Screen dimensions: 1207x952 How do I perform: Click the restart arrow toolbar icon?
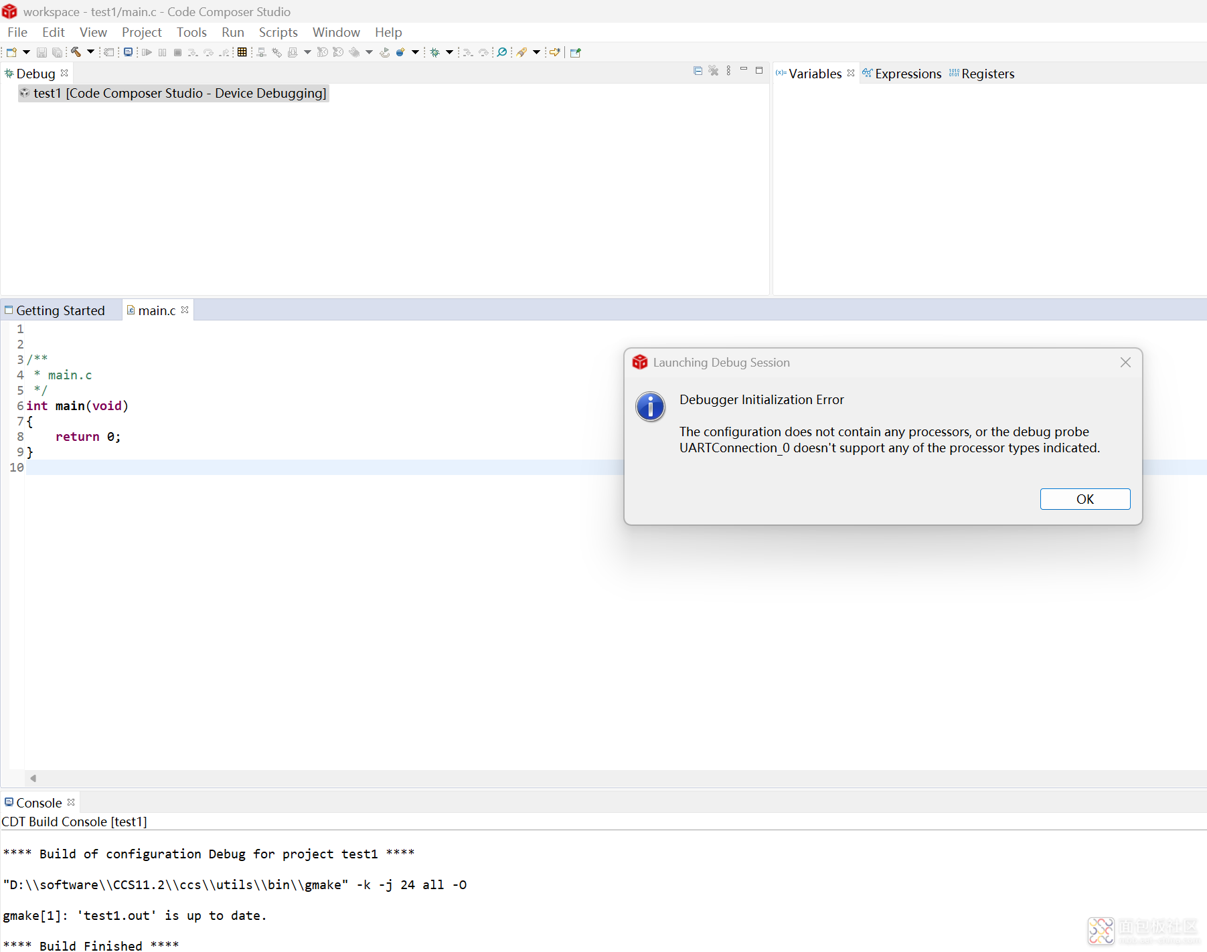[x=384, y=52]
